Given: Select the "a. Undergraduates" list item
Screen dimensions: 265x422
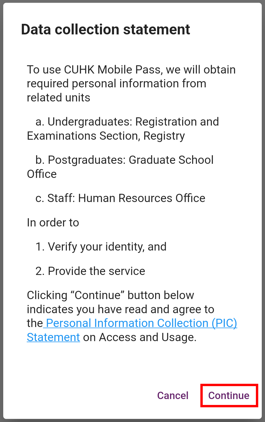Looking at the screenshot, I should 85,122.
